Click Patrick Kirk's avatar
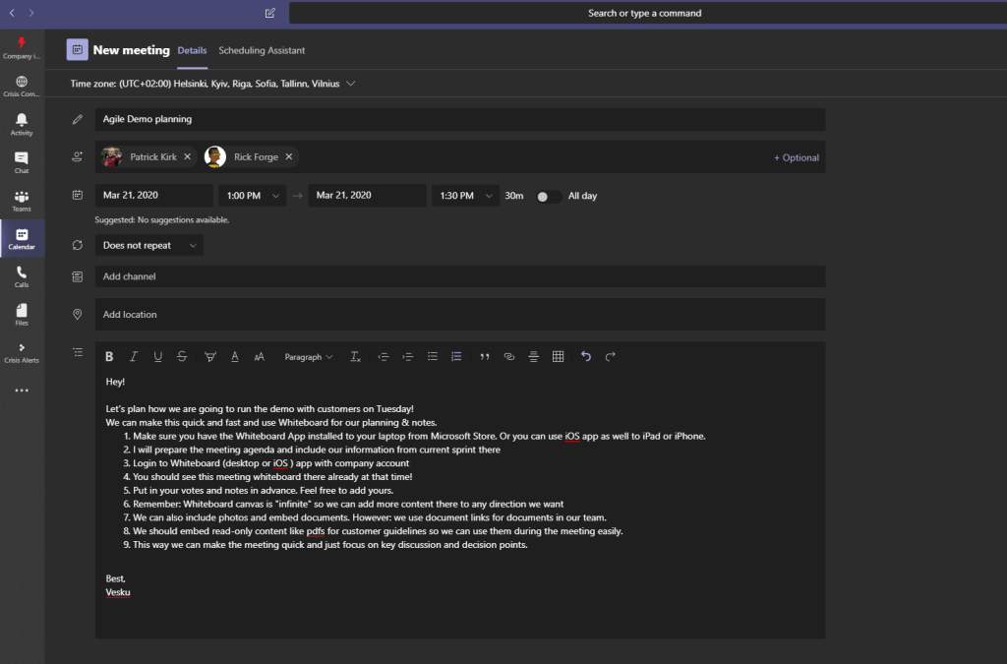The width and height of the screenshot is (1007, 664). click(x=112, y=156)
